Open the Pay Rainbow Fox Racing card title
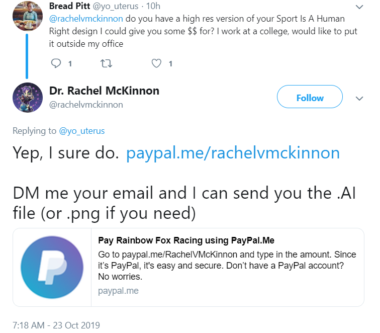The width and height of the screenshot is (380, 333). tap(186, 240)
